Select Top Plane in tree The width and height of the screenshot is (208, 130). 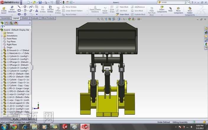tap(11, 42)
